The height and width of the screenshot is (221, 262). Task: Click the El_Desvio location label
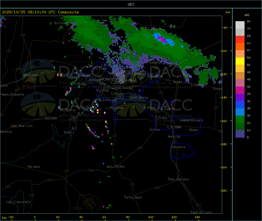(x=68, y=110)
